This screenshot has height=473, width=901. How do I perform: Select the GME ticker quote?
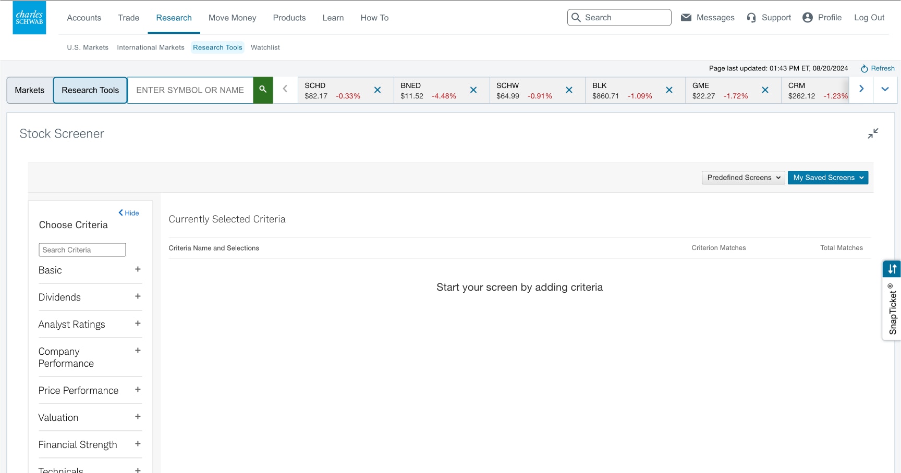pyautogui.click(x=720, y=91)
